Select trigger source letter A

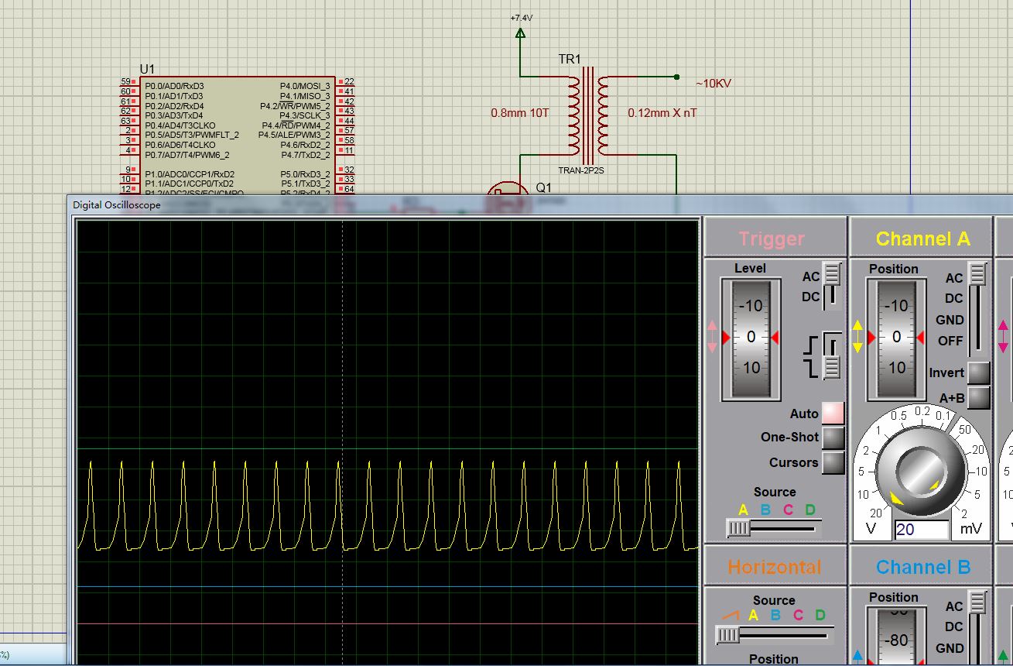click(x=744, y=510)
